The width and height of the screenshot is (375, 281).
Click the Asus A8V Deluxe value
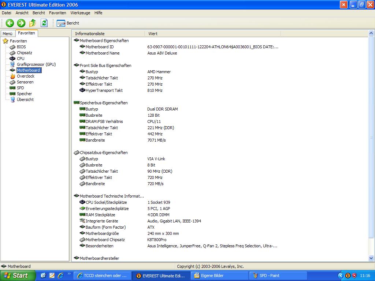[x=162, y=53]
